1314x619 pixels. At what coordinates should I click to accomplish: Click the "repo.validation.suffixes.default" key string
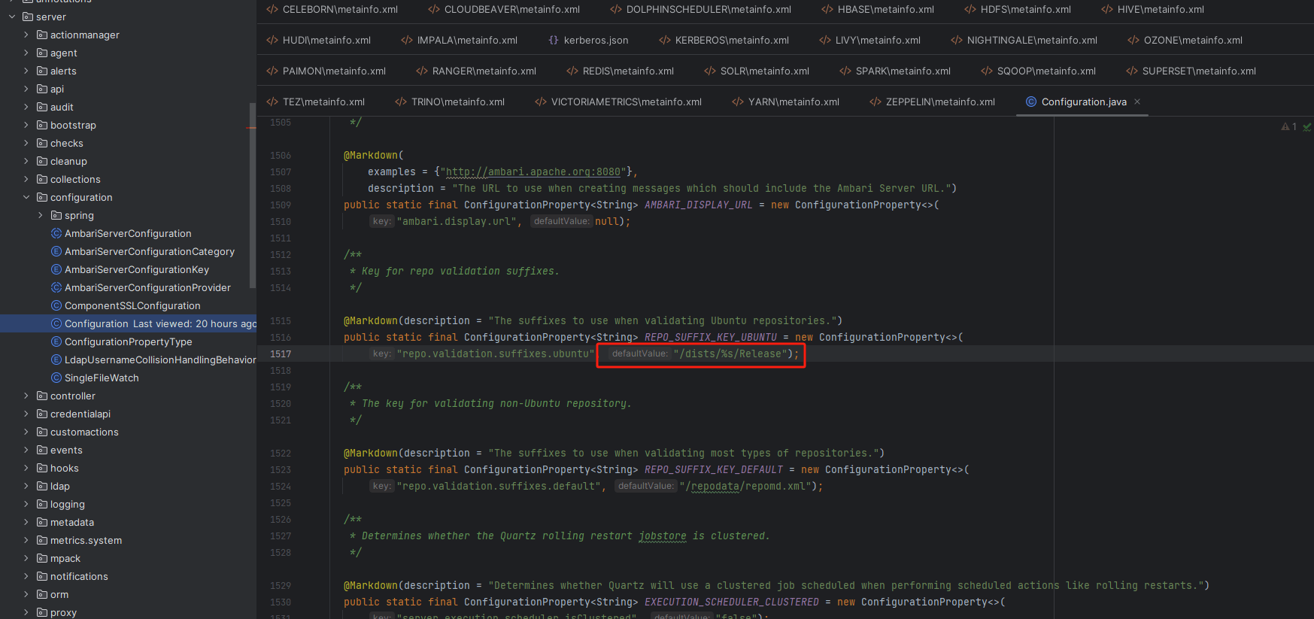pos(499,486)
